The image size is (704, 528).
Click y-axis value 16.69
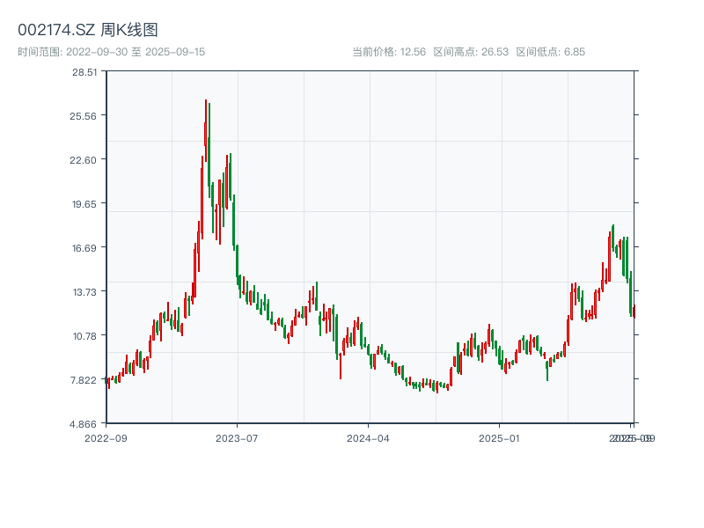coord(84,248)
